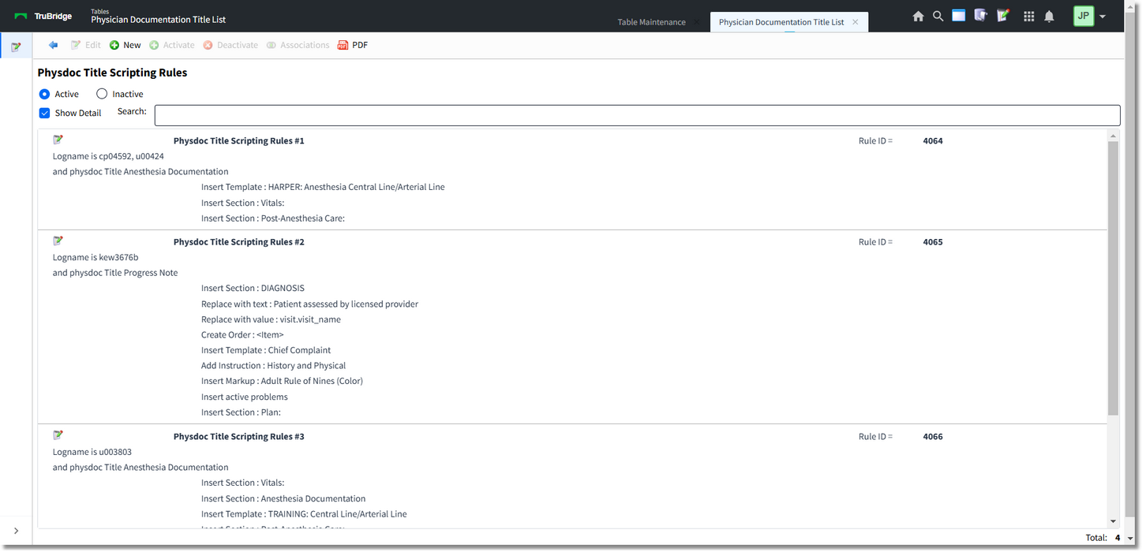The image size is (1142, 552).
Task: Go back using the blue arrow
Action: tap(53, 45)
